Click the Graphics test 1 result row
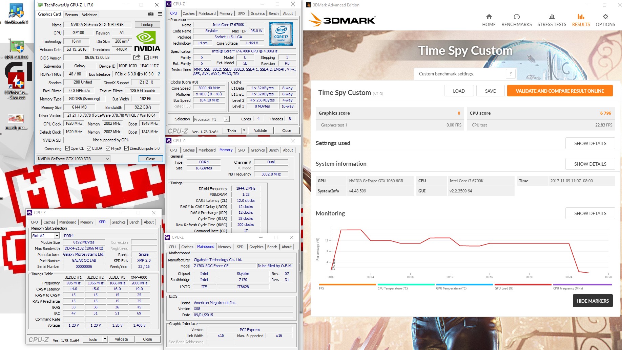Viewport: 622px width, 350px height. click(390, 125)
